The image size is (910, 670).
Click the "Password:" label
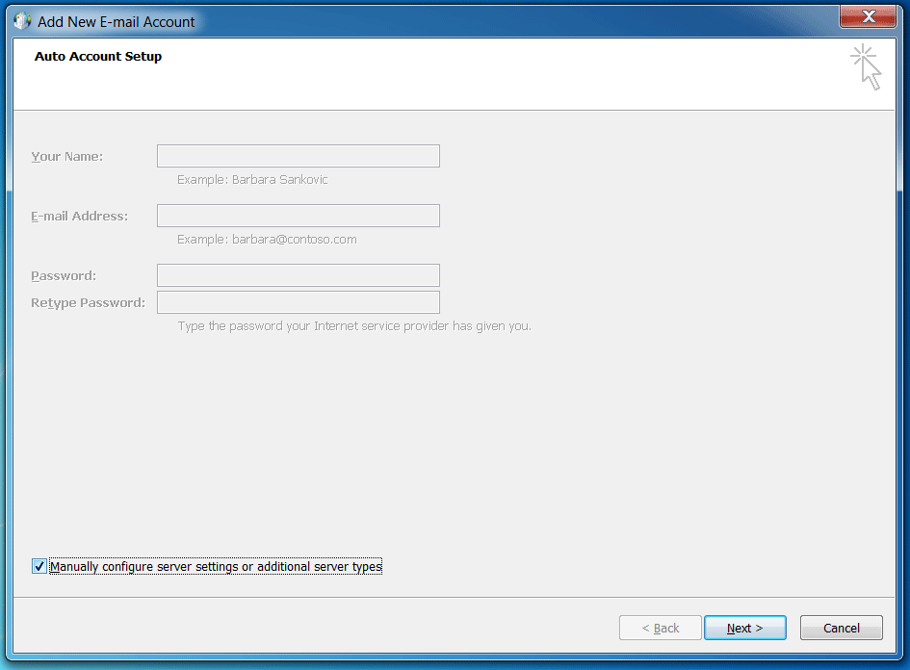[64, 275]
